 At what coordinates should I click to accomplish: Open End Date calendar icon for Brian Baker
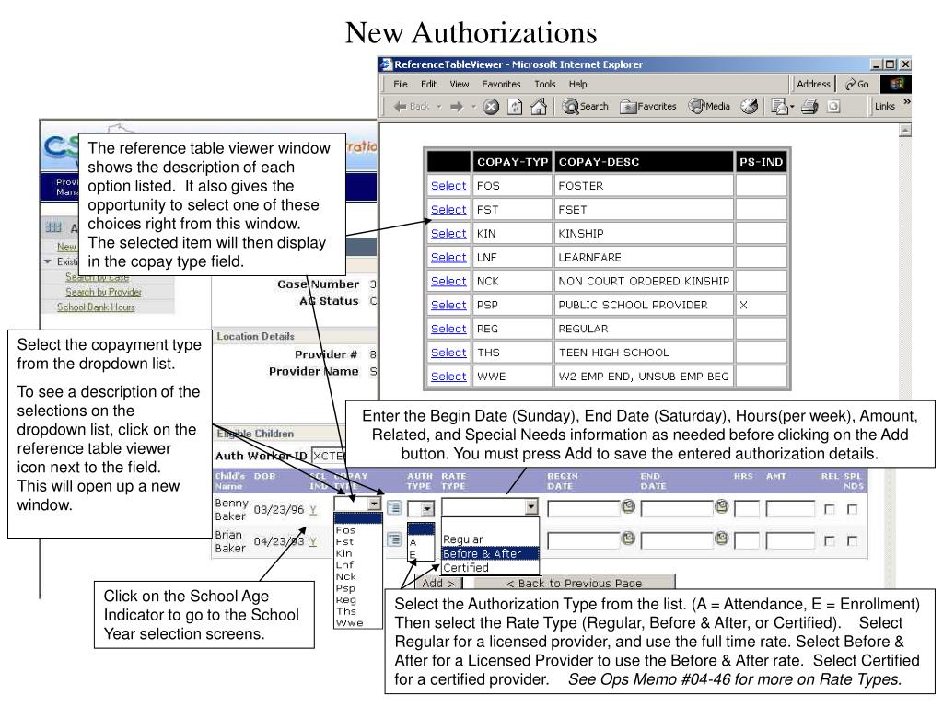click(722, 538)
